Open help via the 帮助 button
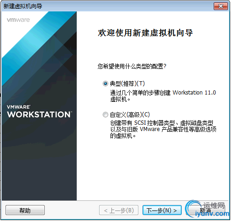 point(25,210)
